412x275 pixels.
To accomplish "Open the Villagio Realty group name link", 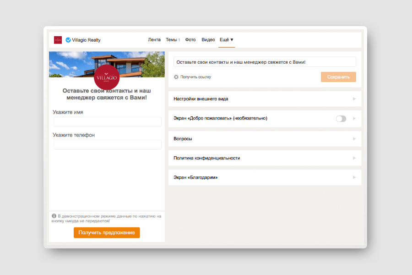I will click(86, 40).
